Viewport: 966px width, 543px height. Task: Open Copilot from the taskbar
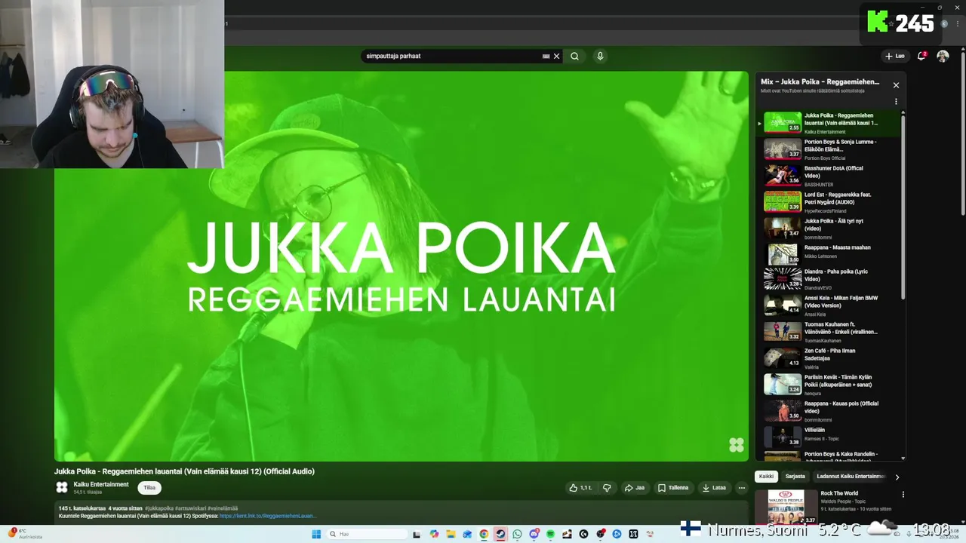tap(434, 534)
